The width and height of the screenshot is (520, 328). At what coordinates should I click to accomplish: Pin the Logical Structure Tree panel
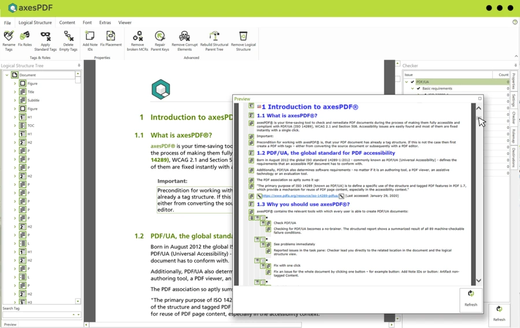pos(79,66)
